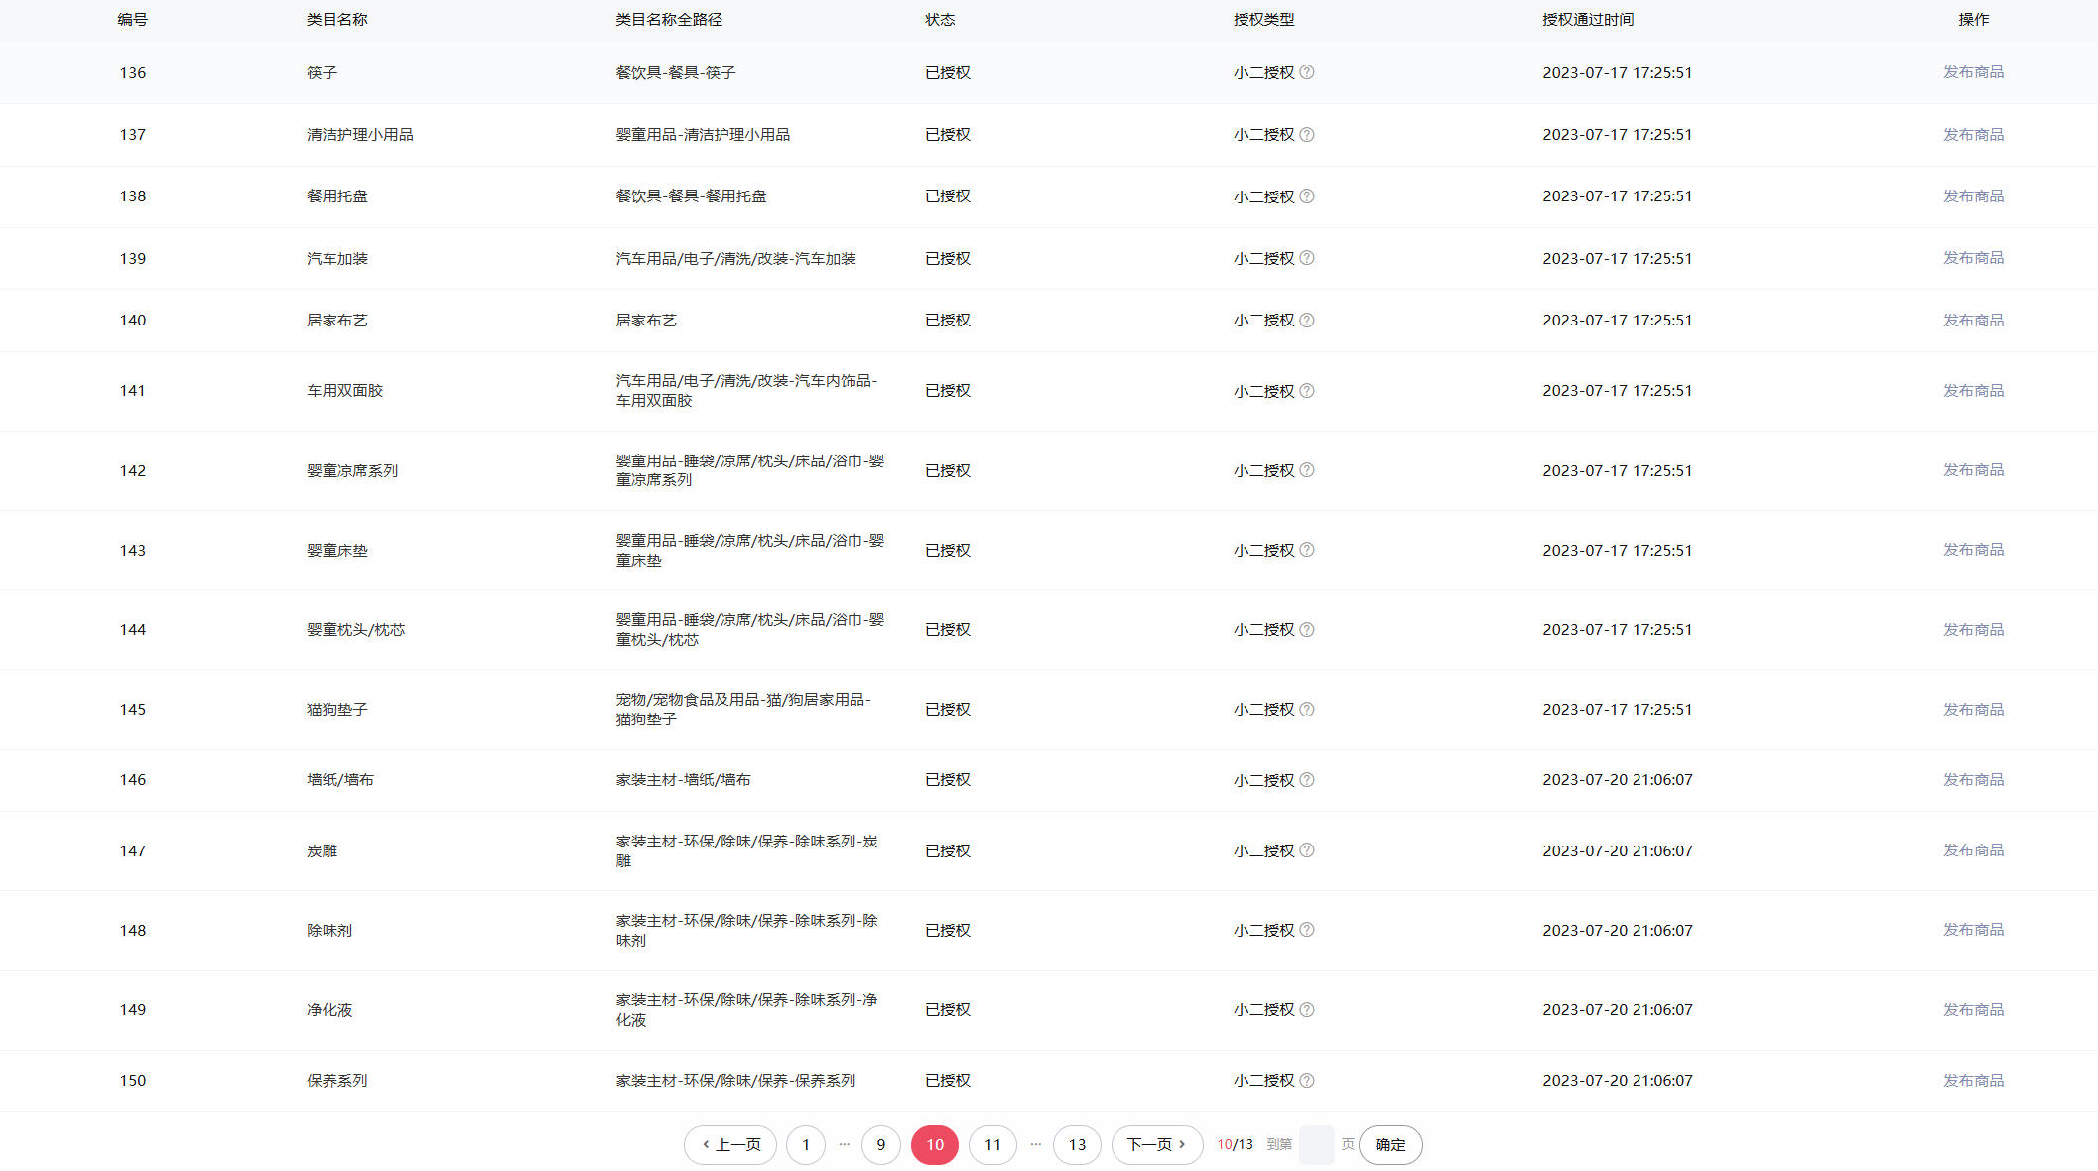Click 发布商品 for 婴童枕头/枕芯 row
The height and width of the screenshot is (1171, 2098).
point(1973,630)
